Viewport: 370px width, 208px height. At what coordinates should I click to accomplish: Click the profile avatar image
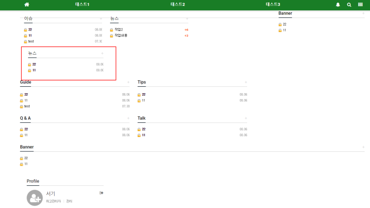point(35,198)
